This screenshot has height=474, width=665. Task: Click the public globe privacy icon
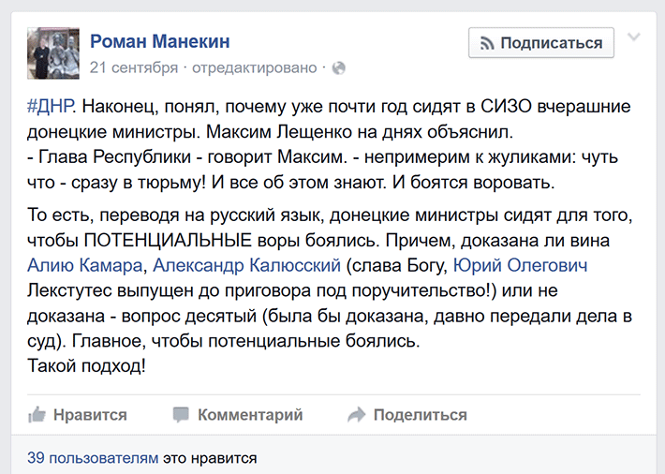click(338, 67)
